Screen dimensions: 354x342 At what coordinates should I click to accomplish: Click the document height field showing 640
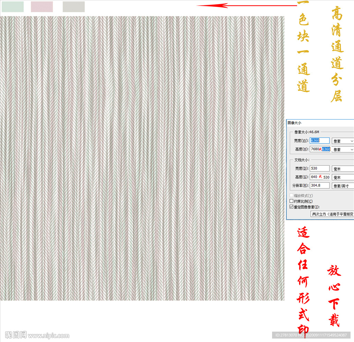click(x=320, y=177)
